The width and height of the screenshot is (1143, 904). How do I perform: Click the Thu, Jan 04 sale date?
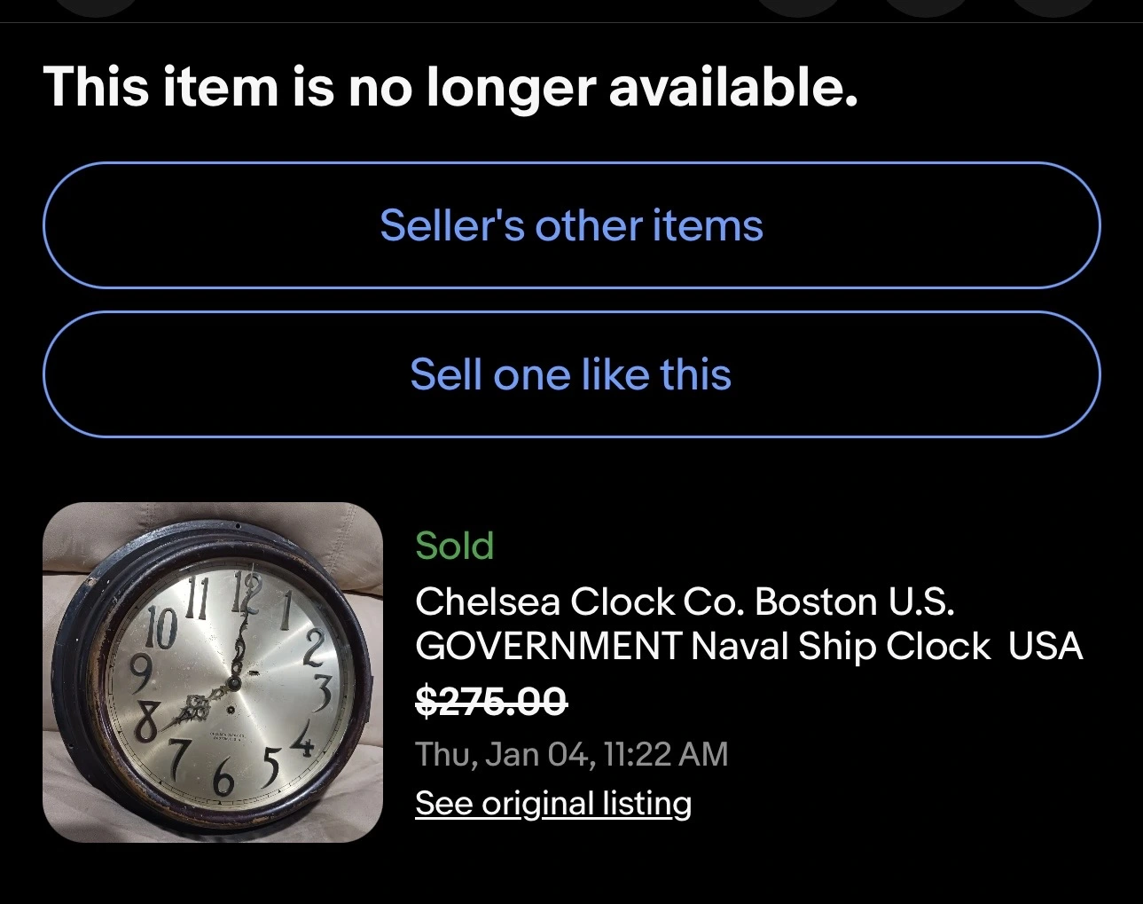(x=502, y=755)
